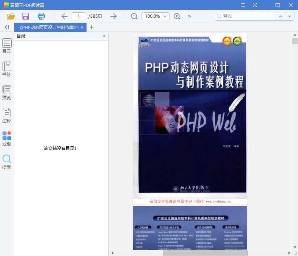Collapse the sidebar with the top-left arrow icon
The image size is (298, 256).
point(7,27)
